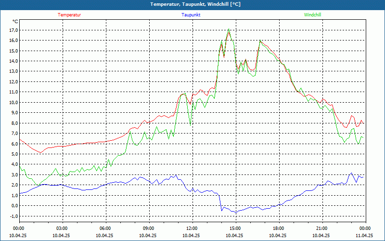
Task: Click the 10.04.25 date under 18:00
Action: [278, 235]
